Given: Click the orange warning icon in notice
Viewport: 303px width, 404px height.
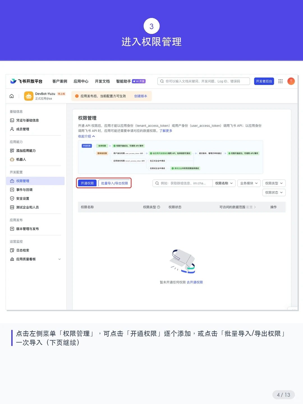Looking at the screenshot, I should [x=77, y=96].
